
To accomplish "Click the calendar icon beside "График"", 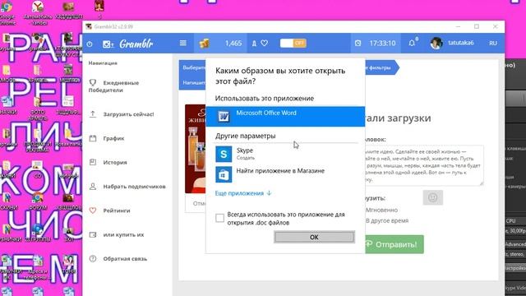I will (x=93, y=138).
